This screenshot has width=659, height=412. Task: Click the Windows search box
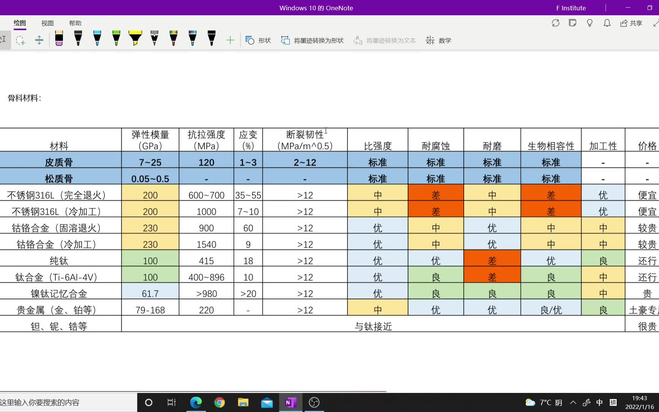click(x=69, y=402)
